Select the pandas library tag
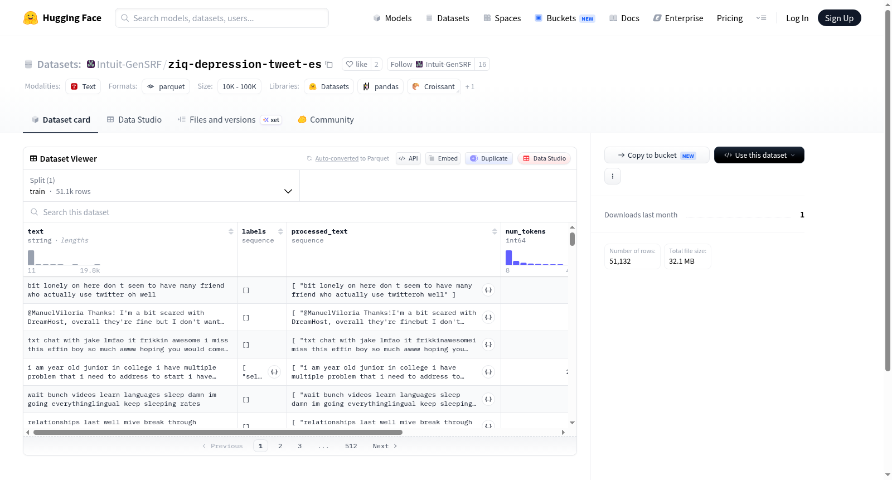Screen dimensions: 892x480 point(381,86)
